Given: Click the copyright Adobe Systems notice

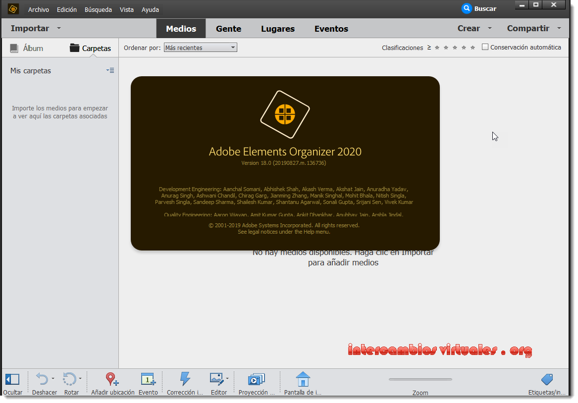Looking at the screenshot, I should tap(284, 225).
